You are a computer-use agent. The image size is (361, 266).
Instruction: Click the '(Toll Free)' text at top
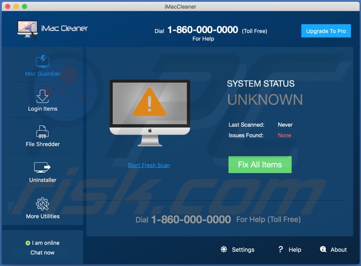[255, 31]
